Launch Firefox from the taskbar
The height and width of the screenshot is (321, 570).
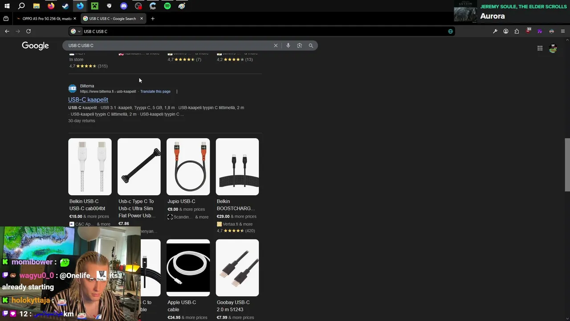51,6
